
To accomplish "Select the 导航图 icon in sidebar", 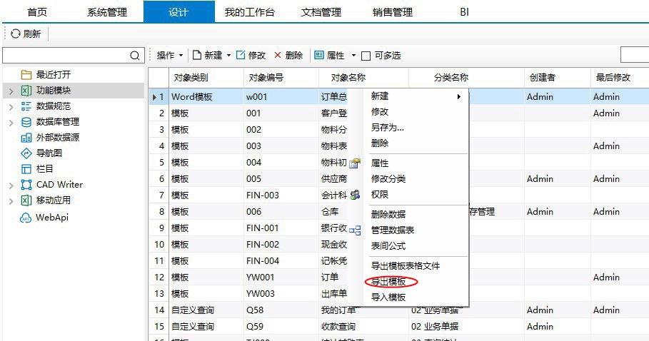I will (x=26, y=153).
